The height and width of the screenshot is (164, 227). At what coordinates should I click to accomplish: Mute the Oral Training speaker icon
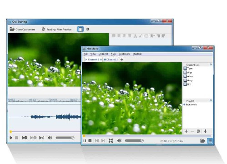pos(50,138)
